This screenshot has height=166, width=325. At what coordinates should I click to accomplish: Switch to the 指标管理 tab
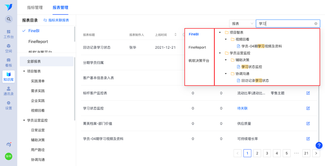point(35,8)
